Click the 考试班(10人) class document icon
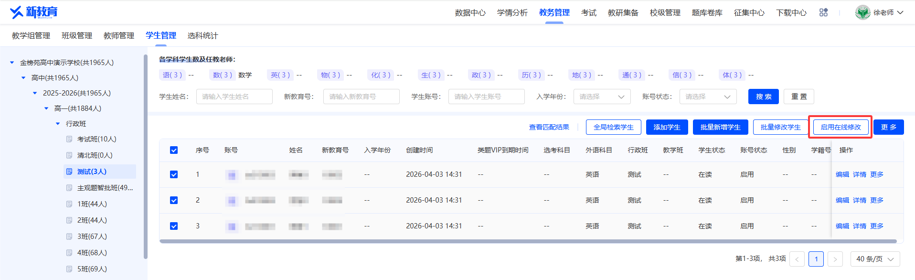This screenshot has width=915, height=280. coord(69,139)
